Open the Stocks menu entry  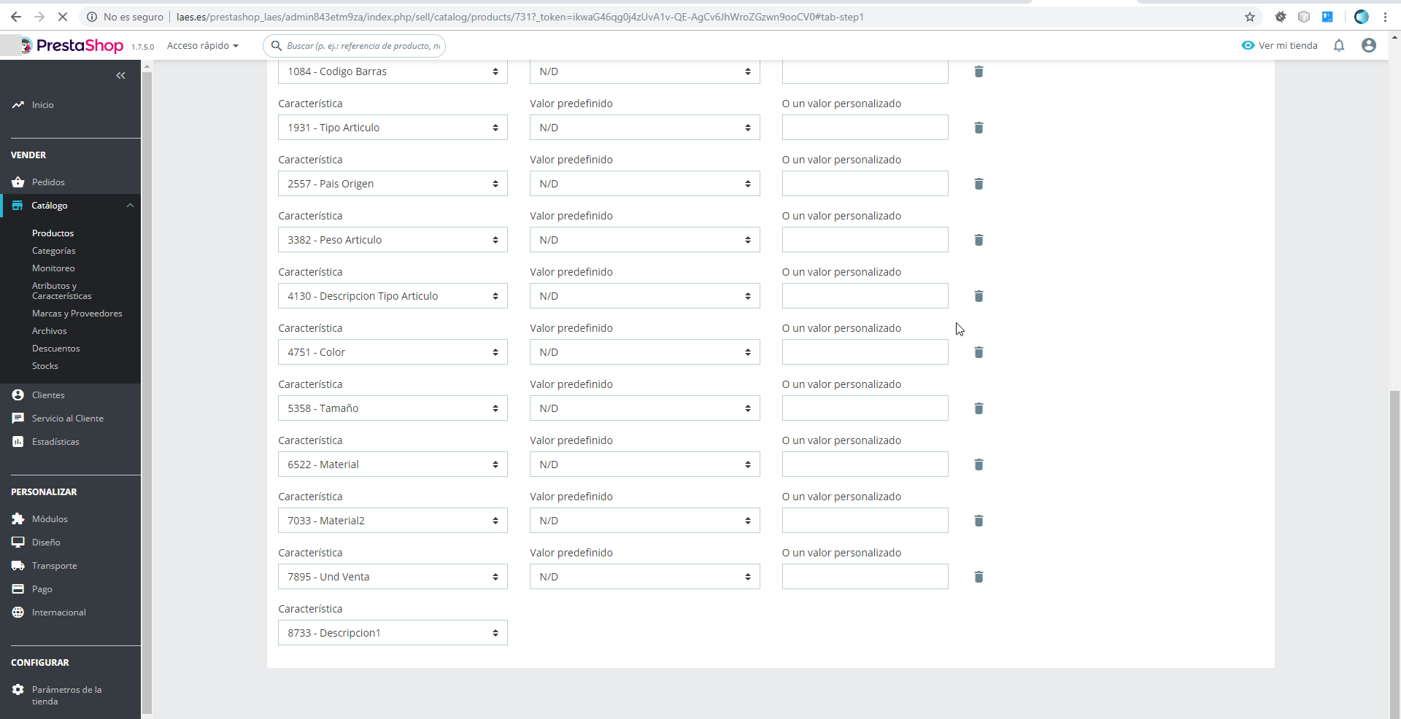(x=45, y=365)
